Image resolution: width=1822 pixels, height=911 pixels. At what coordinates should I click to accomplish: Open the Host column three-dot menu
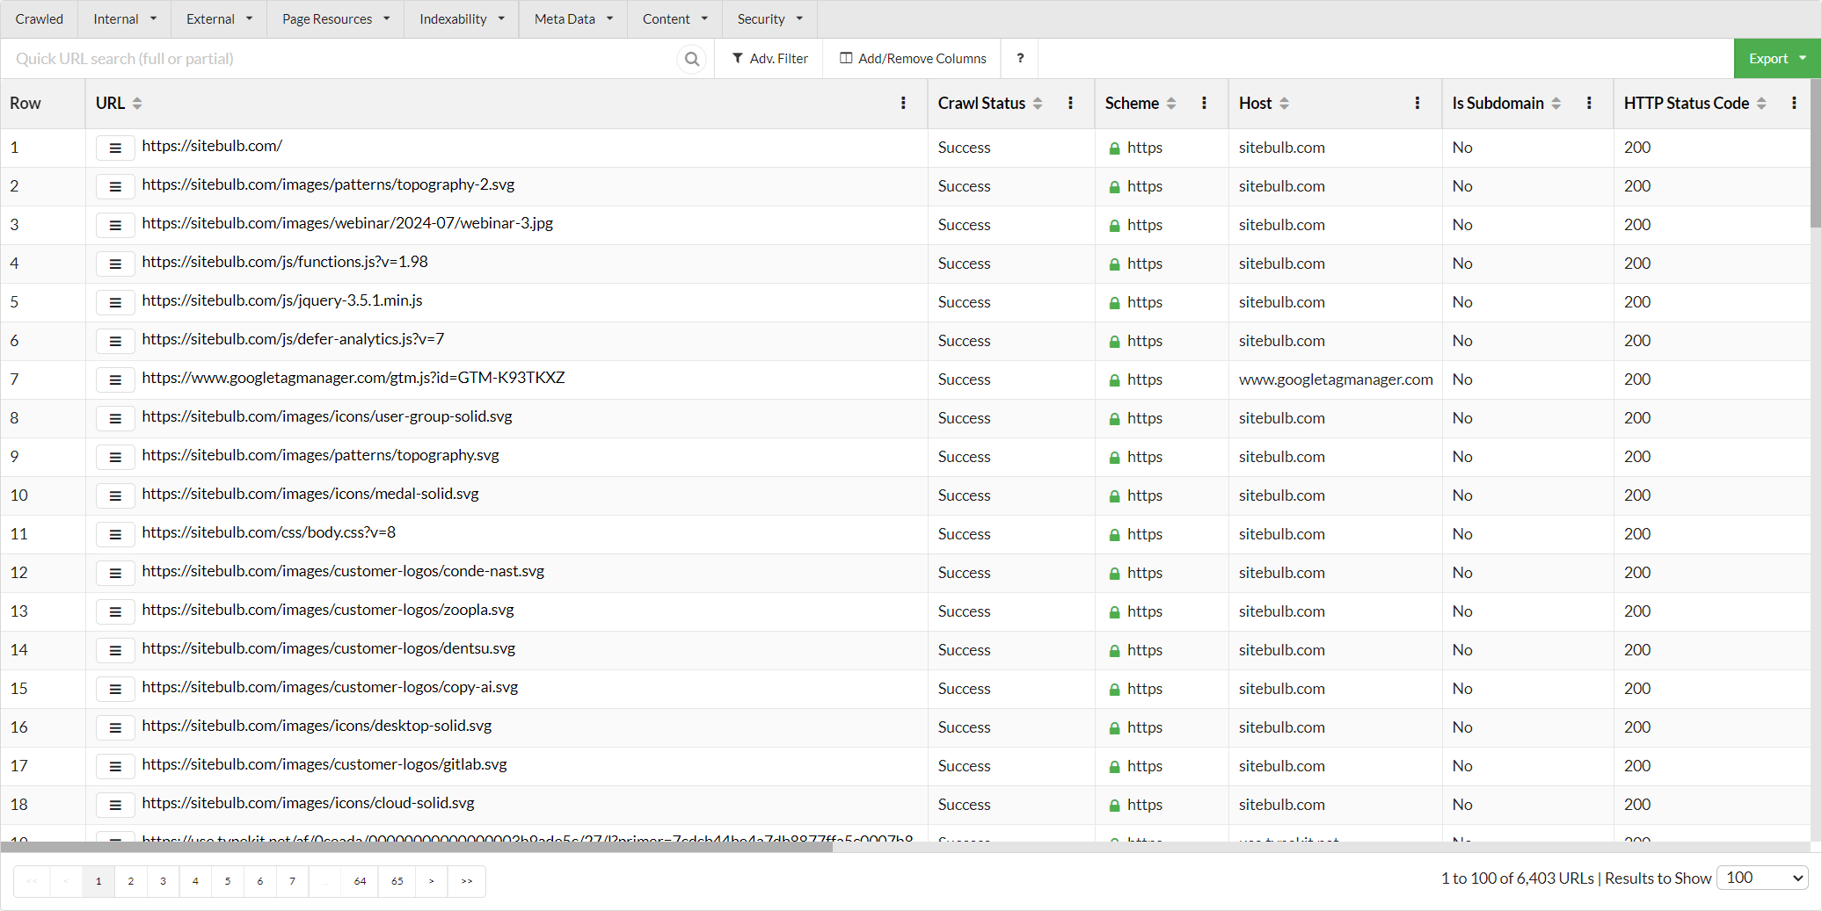tap(1417, 103)
